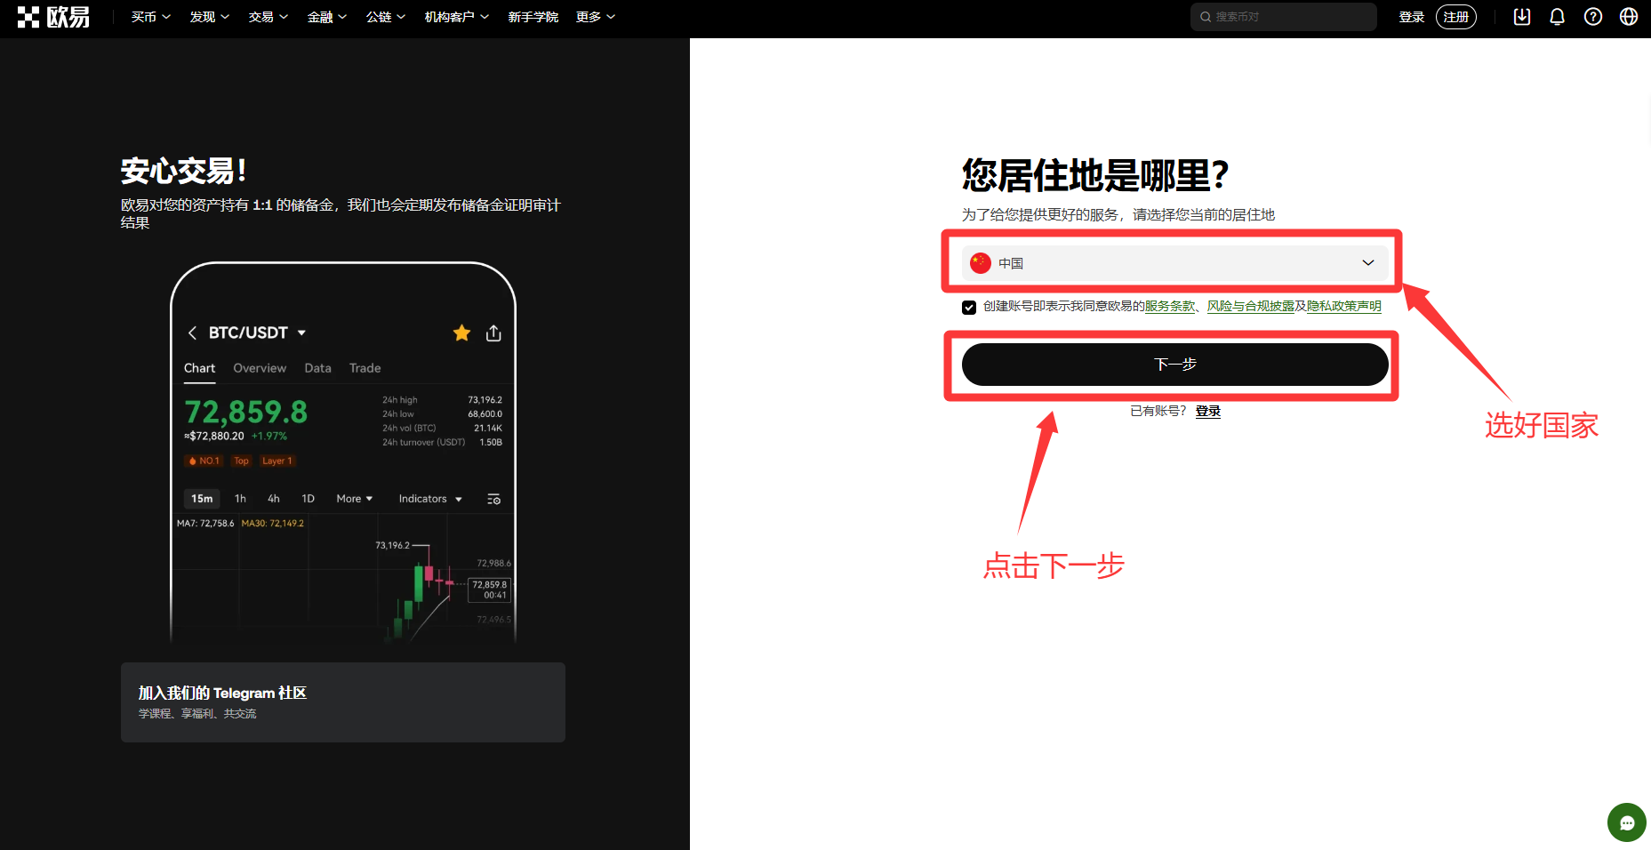Viewport: 1651px width, 850px height.
Task: Click the NO.1 tag
Action: coord(204,461)
